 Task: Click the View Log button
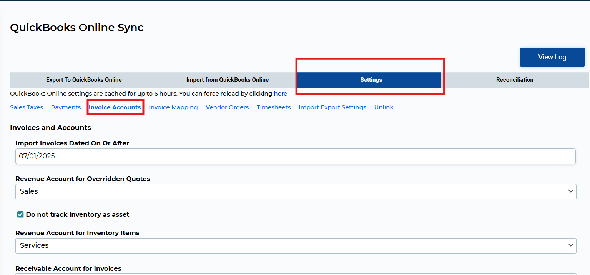pos(552,57)
